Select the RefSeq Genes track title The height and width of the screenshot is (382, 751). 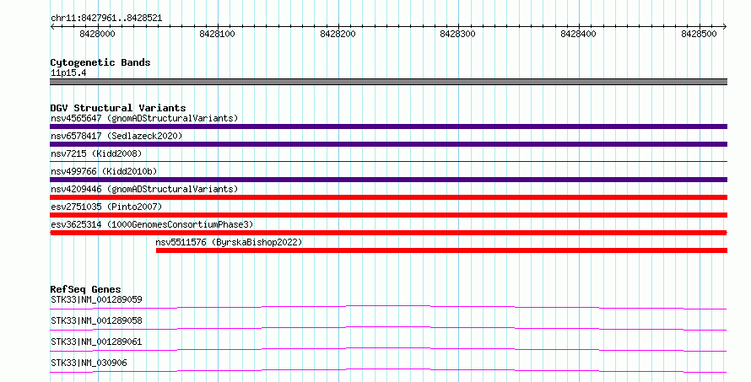[x=85, y=289]
